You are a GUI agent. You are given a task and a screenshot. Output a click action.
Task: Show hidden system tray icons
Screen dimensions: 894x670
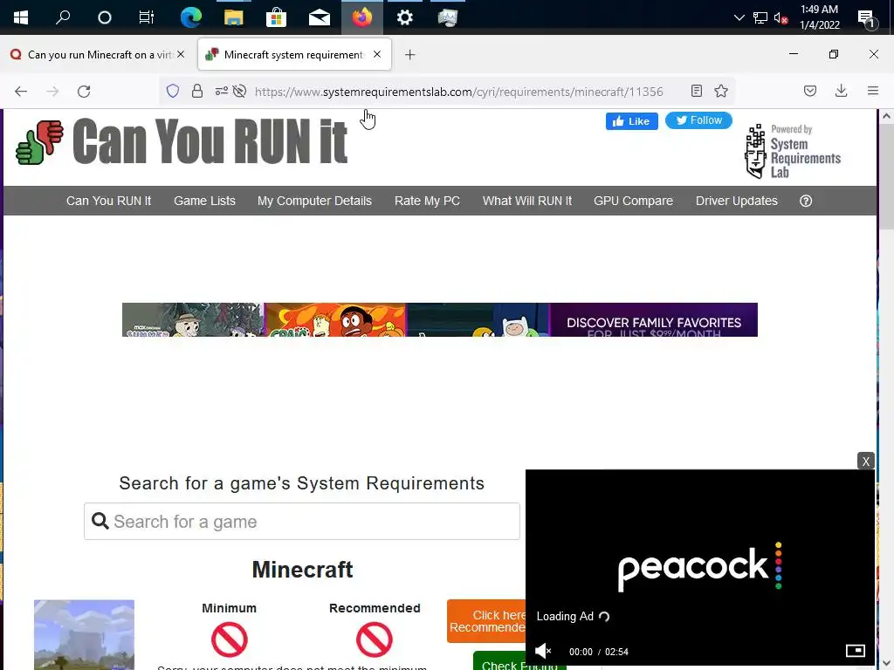(739, 17)
